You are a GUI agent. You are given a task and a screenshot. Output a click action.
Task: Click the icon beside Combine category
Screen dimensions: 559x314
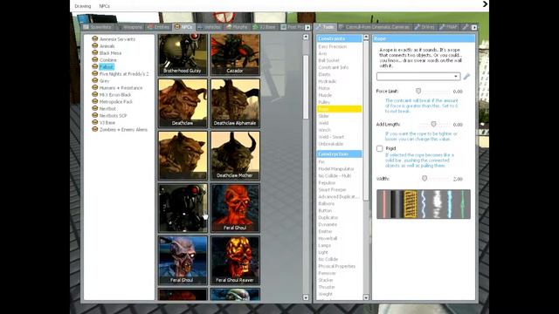(x=95, y=59)
